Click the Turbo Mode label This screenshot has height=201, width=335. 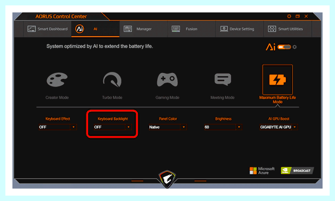112,98
